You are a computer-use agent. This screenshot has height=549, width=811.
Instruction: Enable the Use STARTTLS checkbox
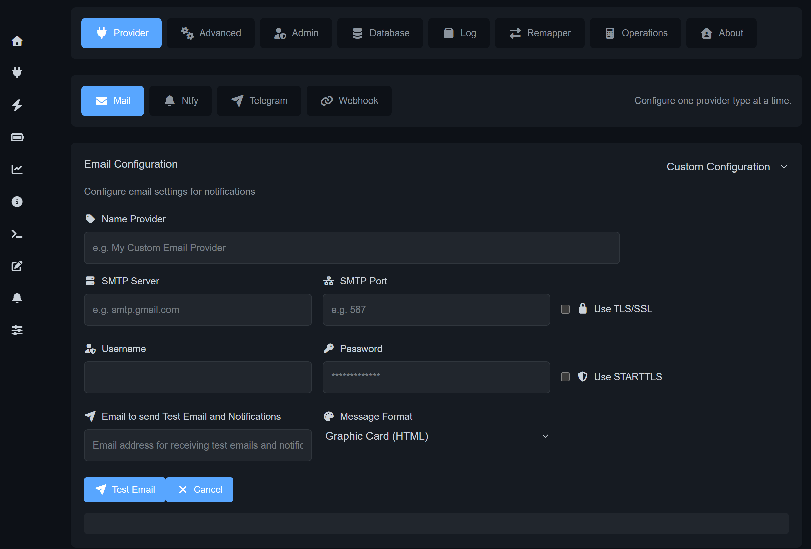[x=565, y=377]
